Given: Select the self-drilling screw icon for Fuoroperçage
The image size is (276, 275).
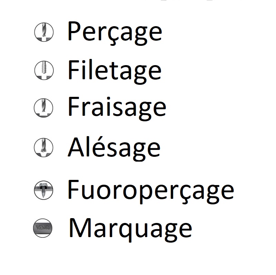Looking at the screenshot, I should 43,190.
